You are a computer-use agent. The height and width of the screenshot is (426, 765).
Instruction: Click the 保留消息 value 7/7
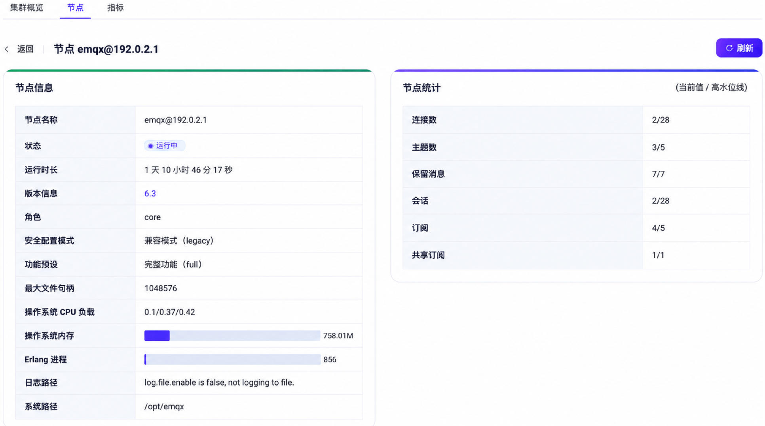coord(658,174)
